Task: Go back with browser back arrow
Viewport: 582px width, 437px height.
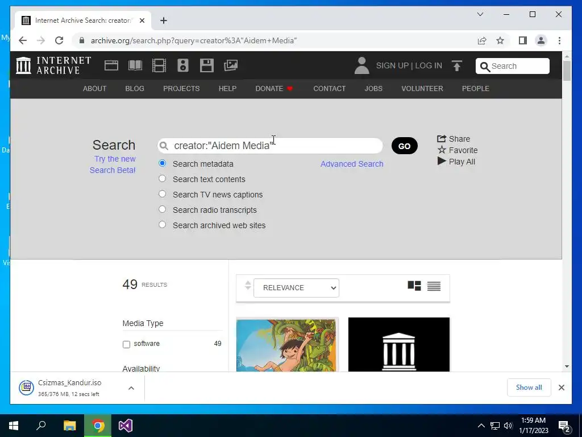Action: point(23,40)
